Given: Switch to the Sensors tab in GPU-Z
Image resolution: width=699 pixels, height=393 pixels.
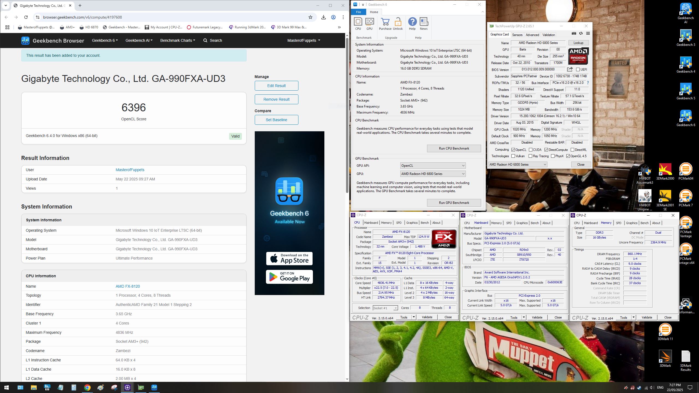Looking at the screenshot, I should click(517, 35).
